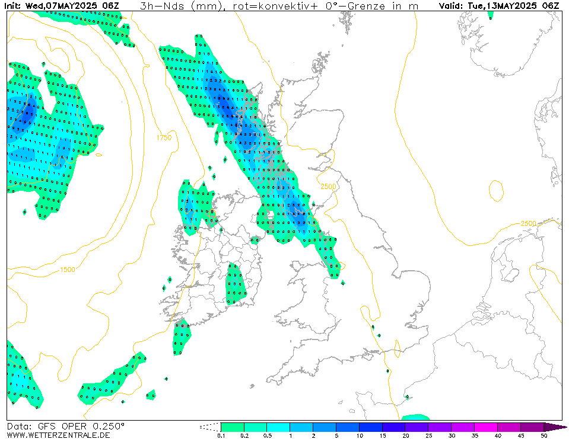Click the small closed contour oval over the North Sea
569x439 pixels.
[x=496, y=191]
